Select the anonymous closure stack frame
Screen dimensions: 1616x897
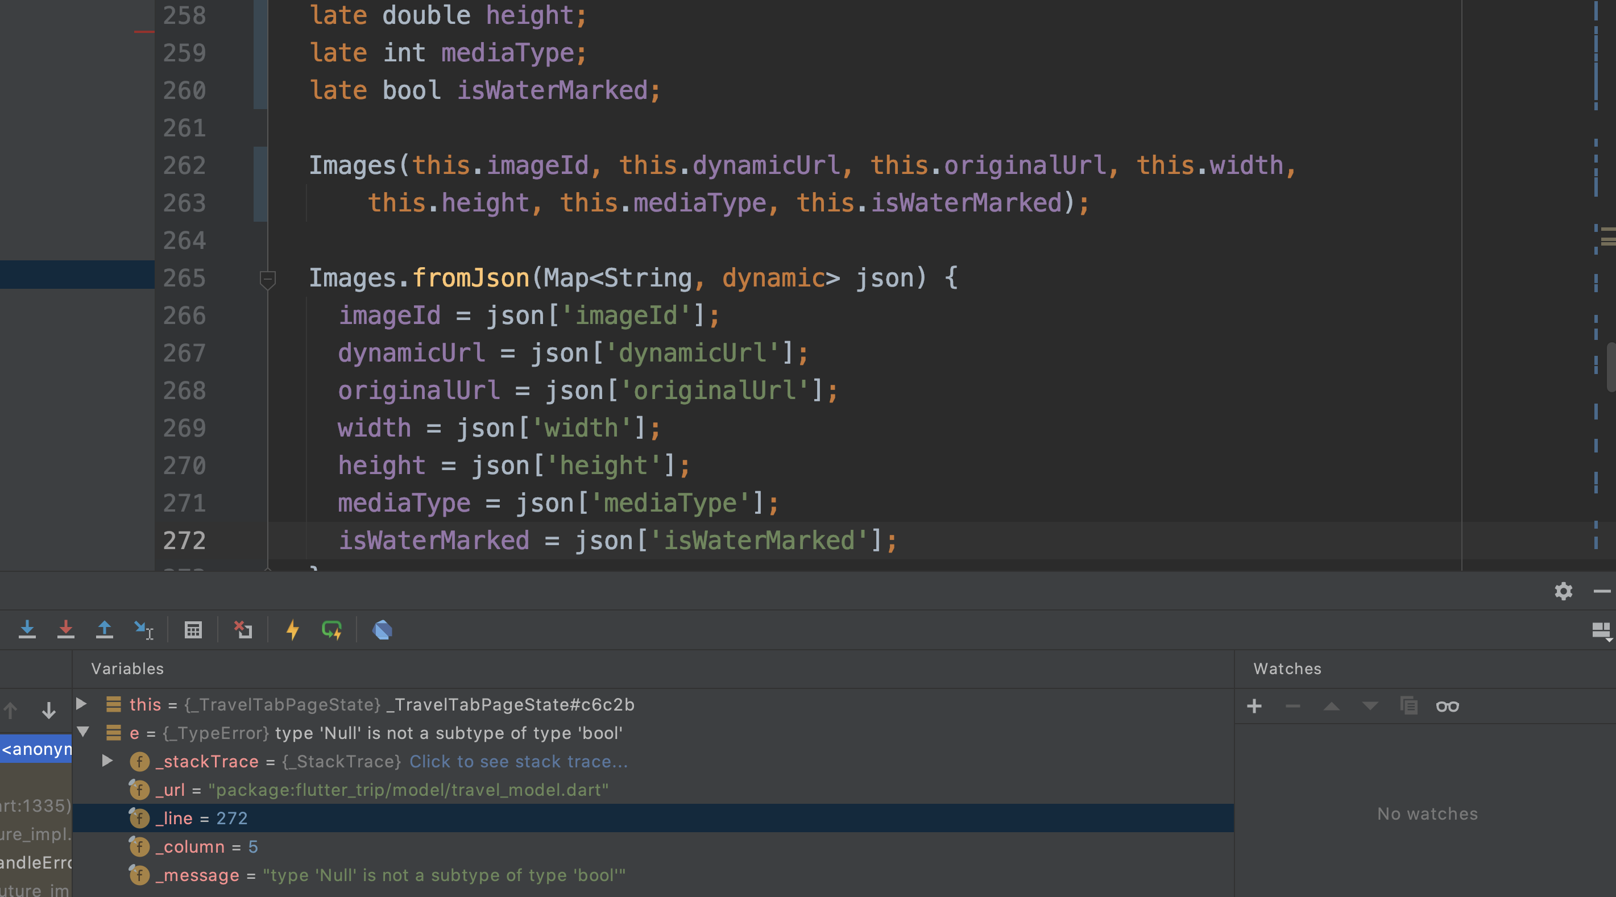[x=36, y=749]
